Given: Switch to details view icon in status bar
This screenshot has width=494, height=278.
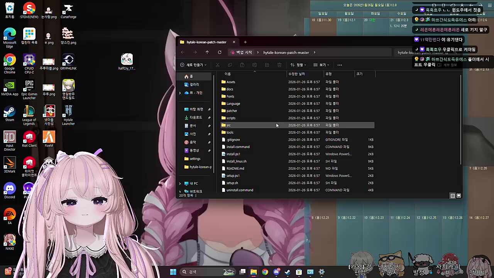Looking at the screenshot, I should pyautogui.click(x=453, y=196).
